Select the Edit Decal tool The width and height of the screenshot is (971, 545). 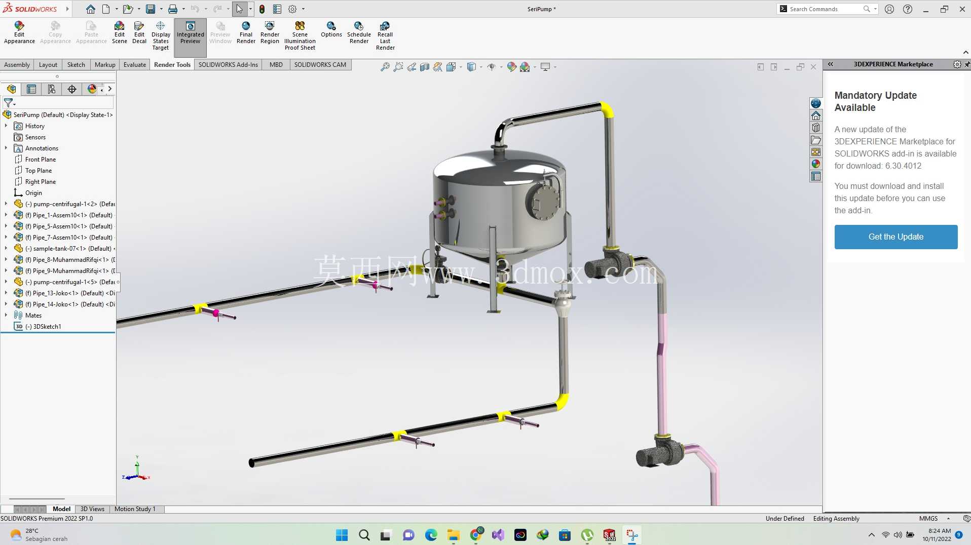(x=139, y=33)
